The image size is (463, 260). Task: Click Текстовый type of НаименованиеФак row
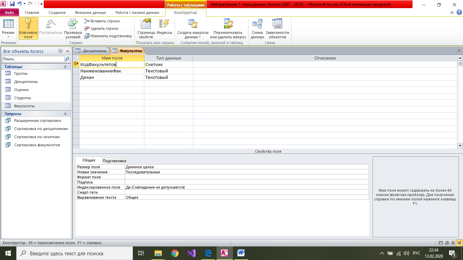click(x=168, y=71)
